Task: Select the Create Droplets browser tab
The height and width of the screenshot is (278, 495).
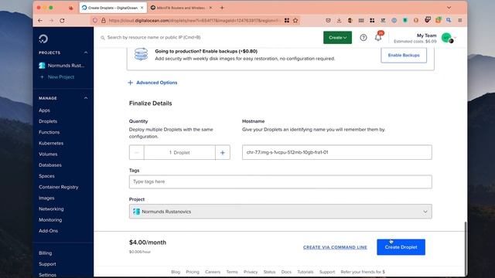Action: coord(113,8)
